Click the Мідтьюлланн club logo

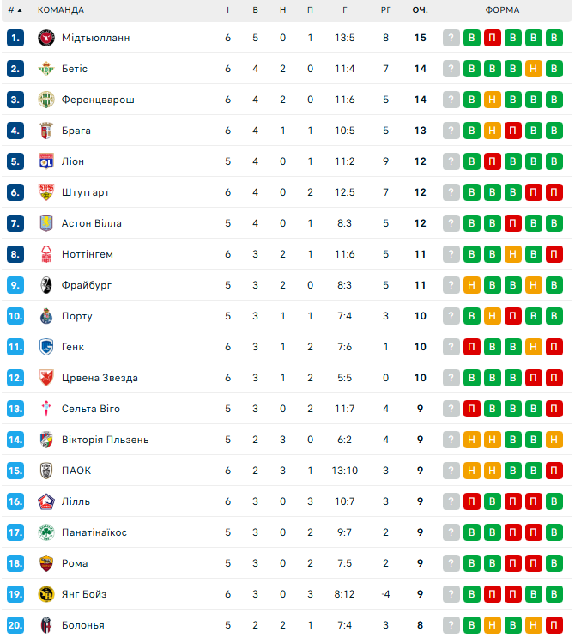(46, 38)
